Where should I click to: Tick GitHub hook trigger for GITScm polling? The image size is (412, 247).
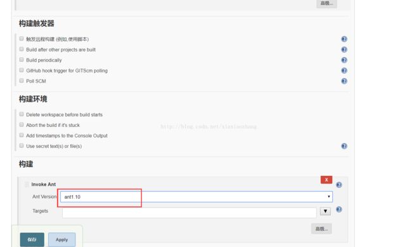pyautogui.click(x=22, y=70)
